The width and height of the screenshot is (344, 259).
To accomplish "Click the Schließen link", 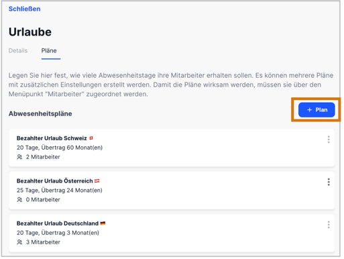I will (x=24, y=9).
